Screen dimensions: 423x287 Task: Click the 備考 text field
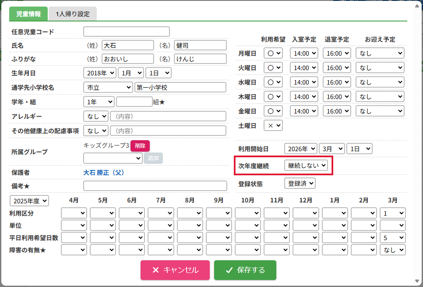pyautogui.click(x=155, y=186)
